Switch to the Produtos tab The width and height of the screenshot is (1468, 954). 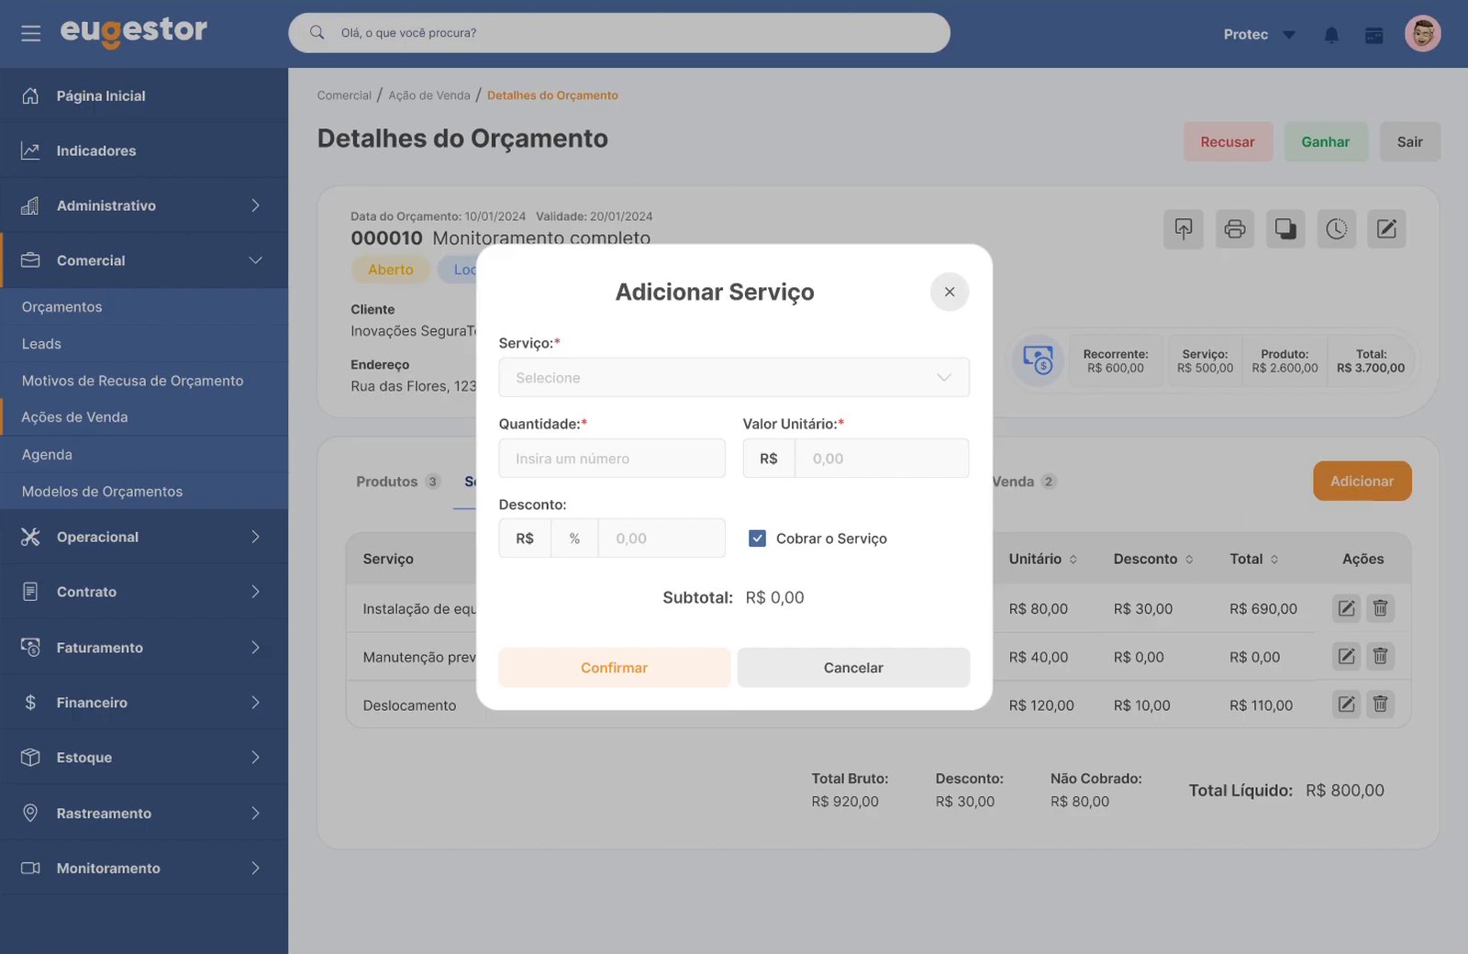pyautogui.click(x=397, y=482)
